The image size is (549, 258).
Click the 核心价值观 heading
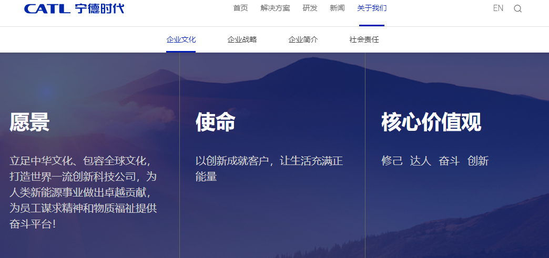pyautogui.click(x=431, y=122)
